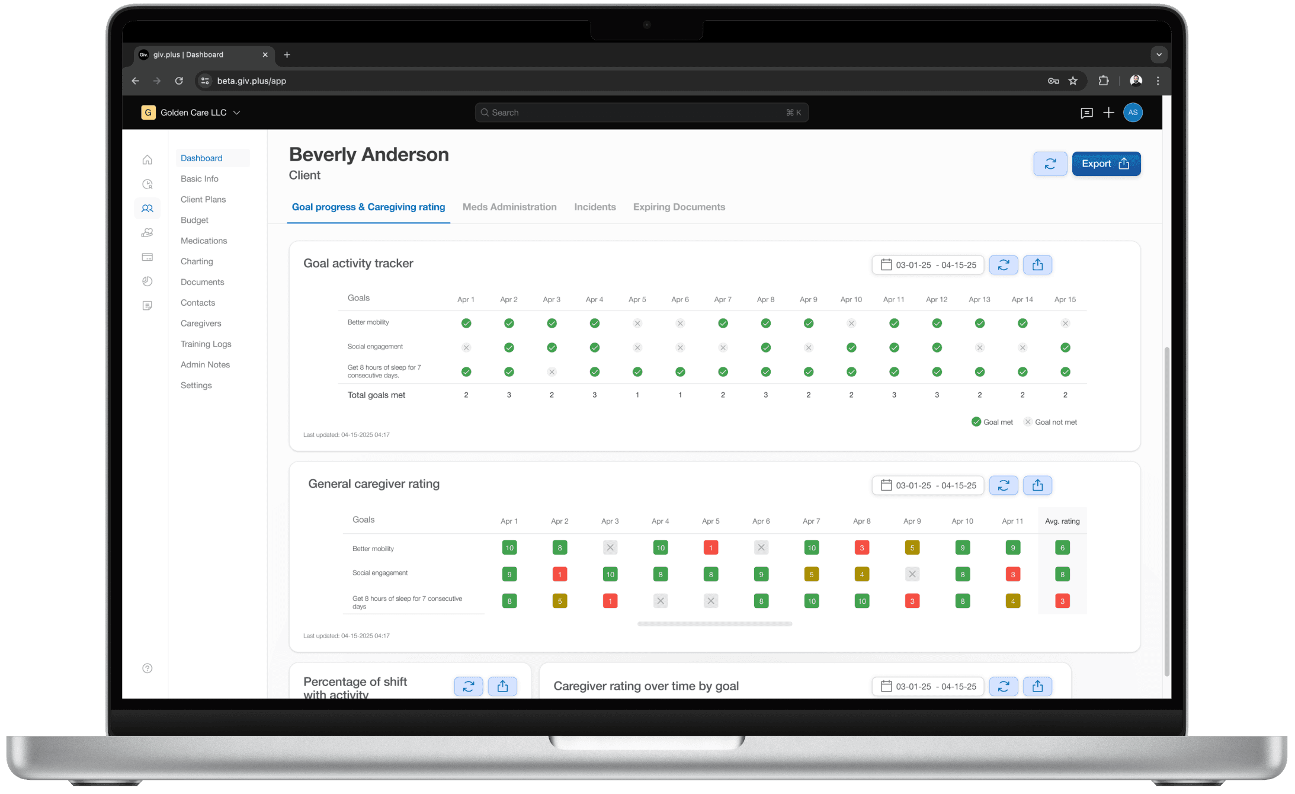1295x794 pixels.
Task: Open the Medications menu item
Action: point(204,241)
